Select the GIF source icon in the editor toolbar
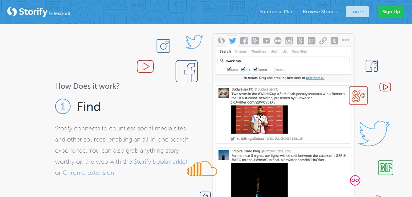Viewport: 412px width, 197px height. (312, 41)
